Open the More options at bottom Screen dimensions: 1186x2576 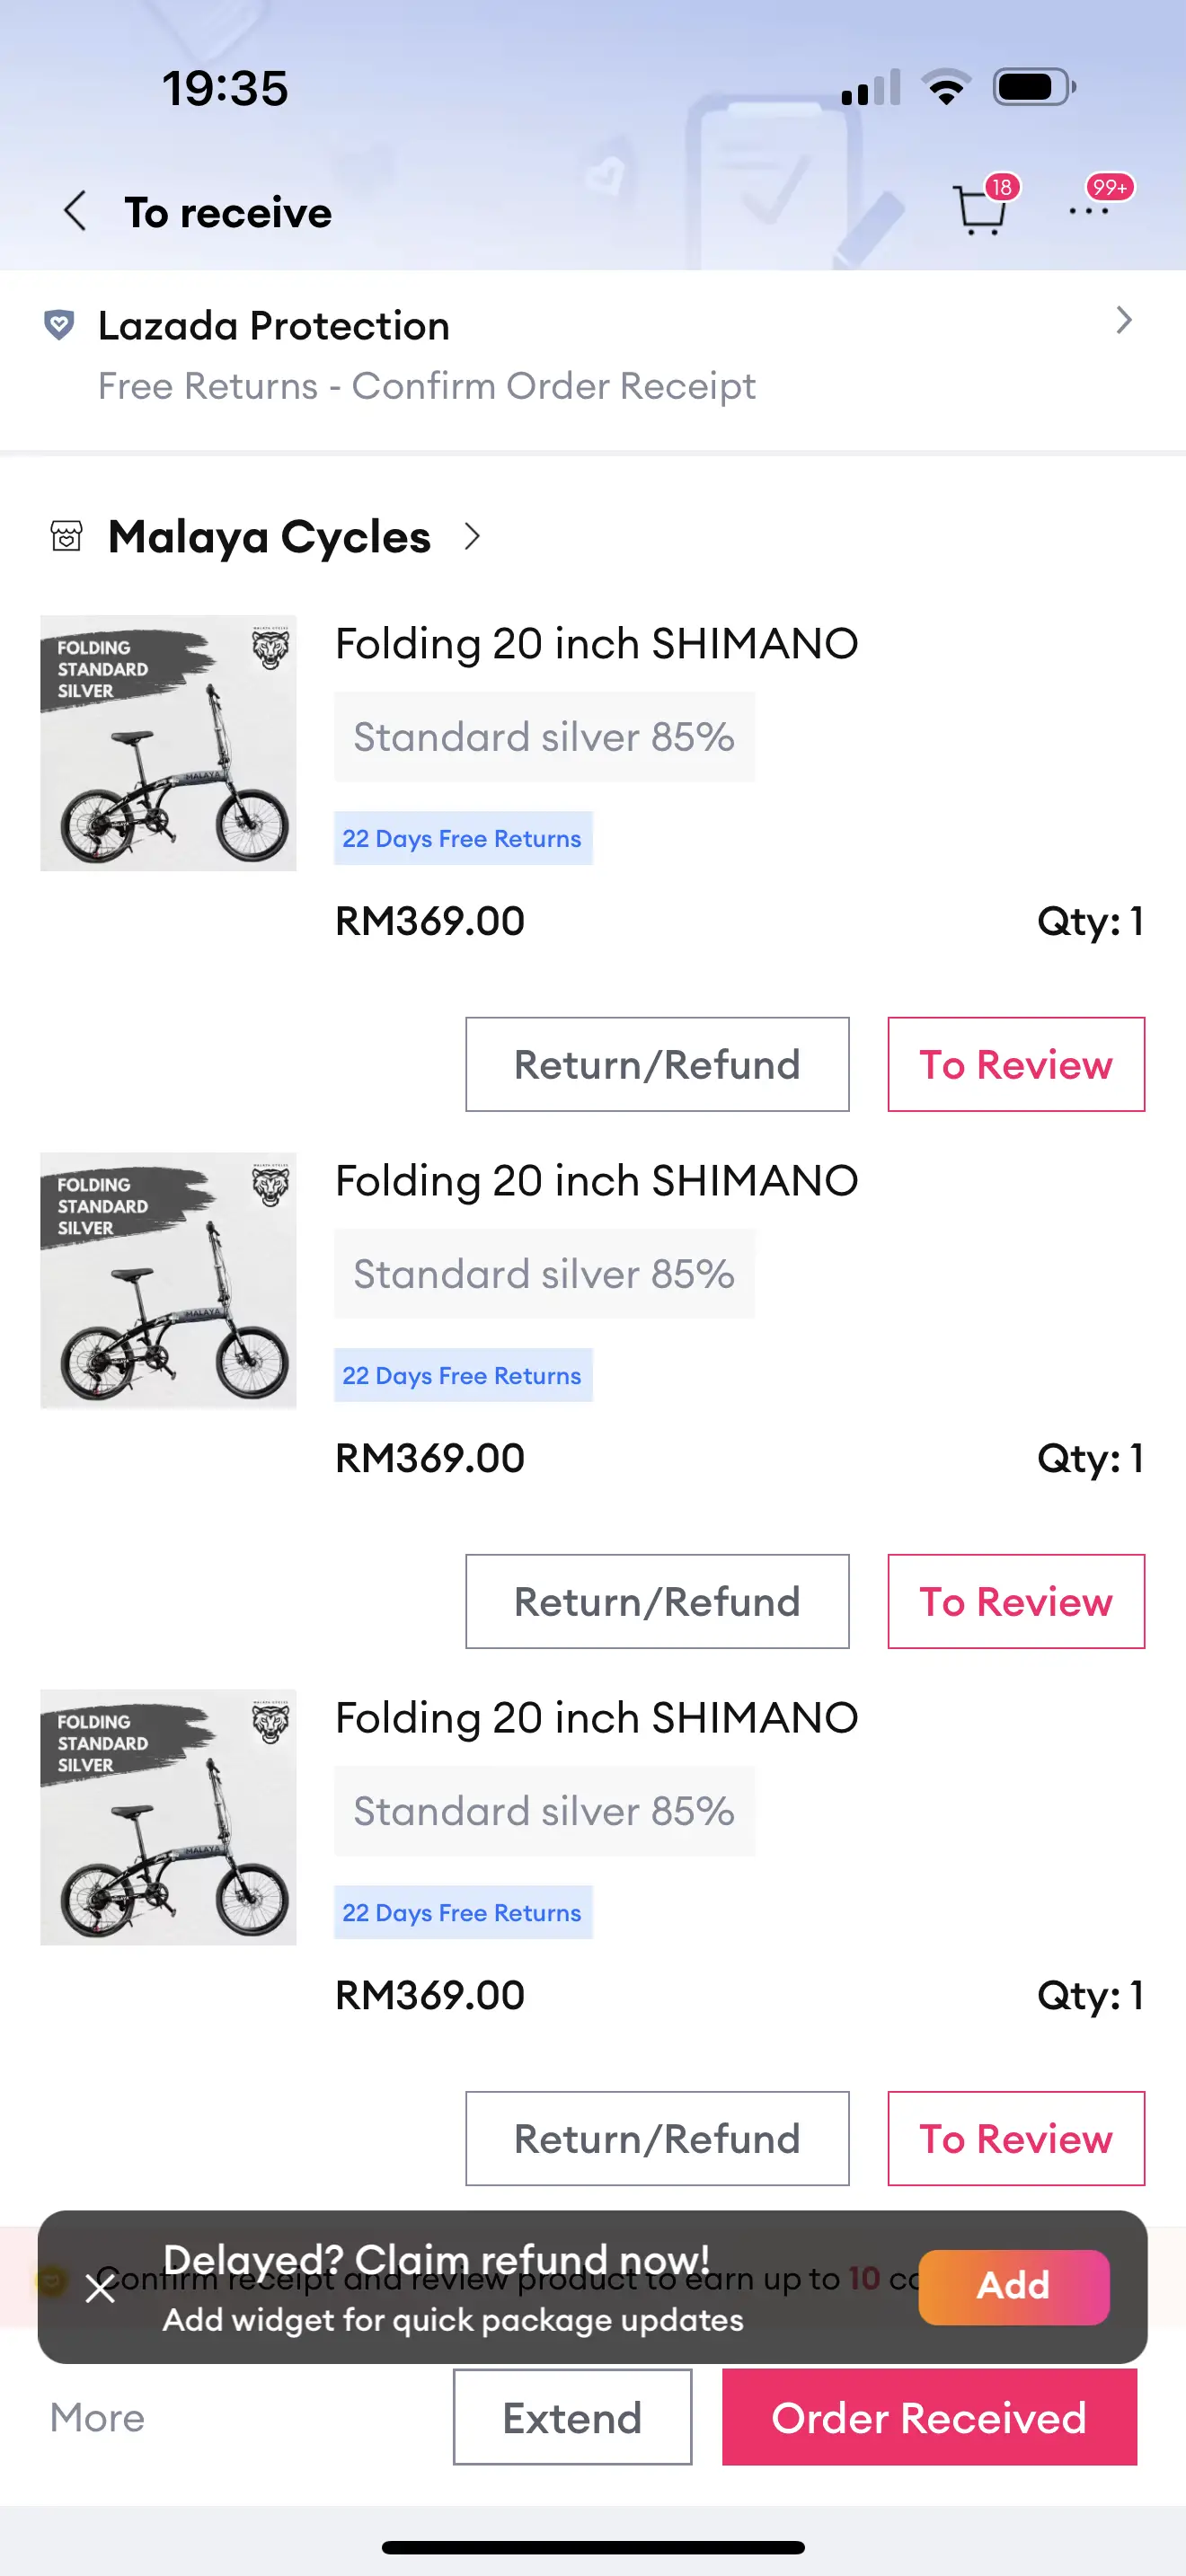(97, 2417)
